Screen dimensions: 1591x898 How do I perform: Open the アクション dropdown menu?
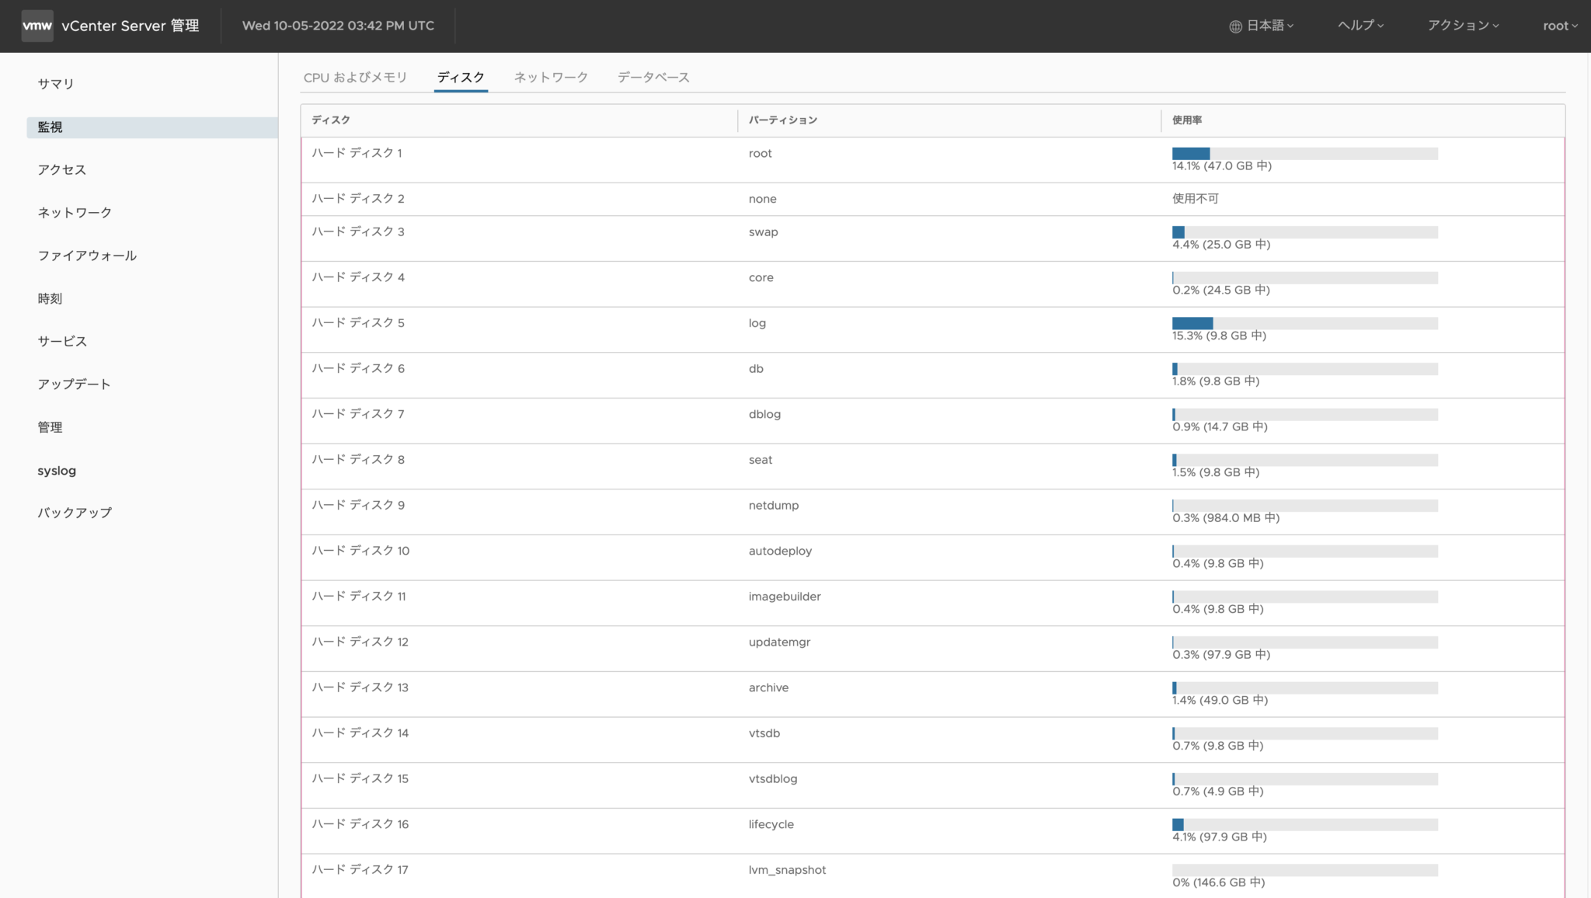point(1462,25)
